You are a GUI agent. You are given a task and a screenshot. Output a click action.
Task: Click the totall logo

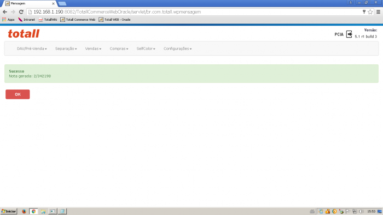[24, 34]
